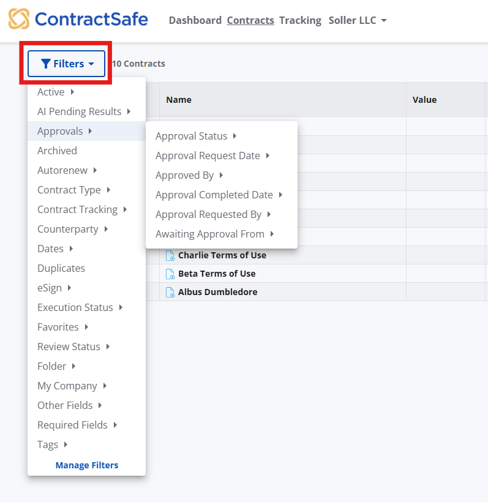Click the Value column header
The image size is (488, 502).
pos(424,100)
